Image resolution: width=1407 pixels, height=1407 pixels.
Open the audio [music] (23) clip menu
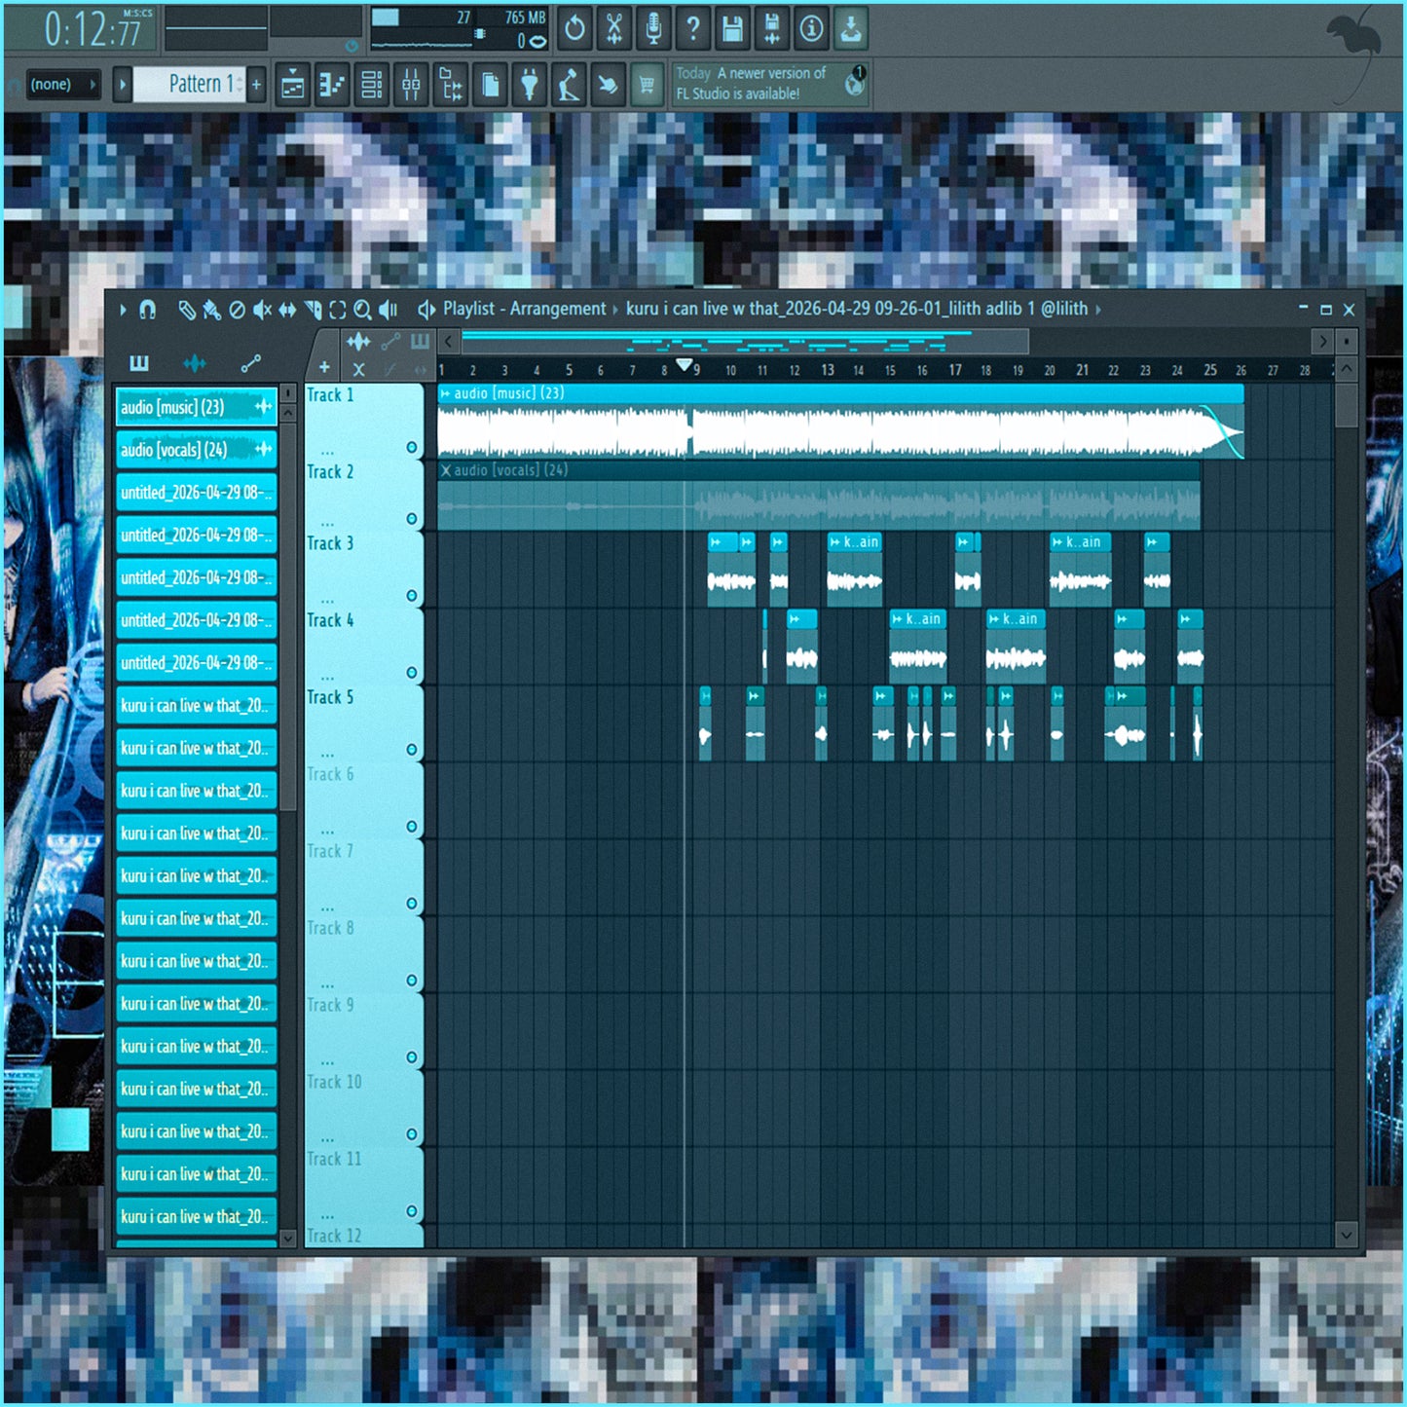(445, 393)
